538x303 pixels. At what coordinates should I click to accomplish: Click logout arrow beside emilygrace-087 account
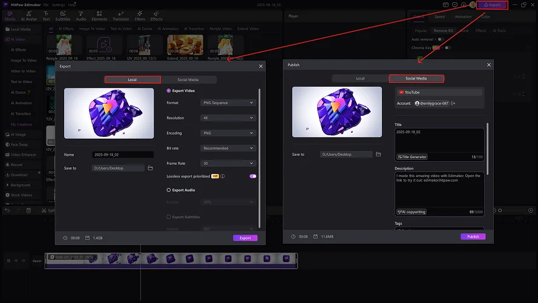pyautogui.click(x=453, y=104)
